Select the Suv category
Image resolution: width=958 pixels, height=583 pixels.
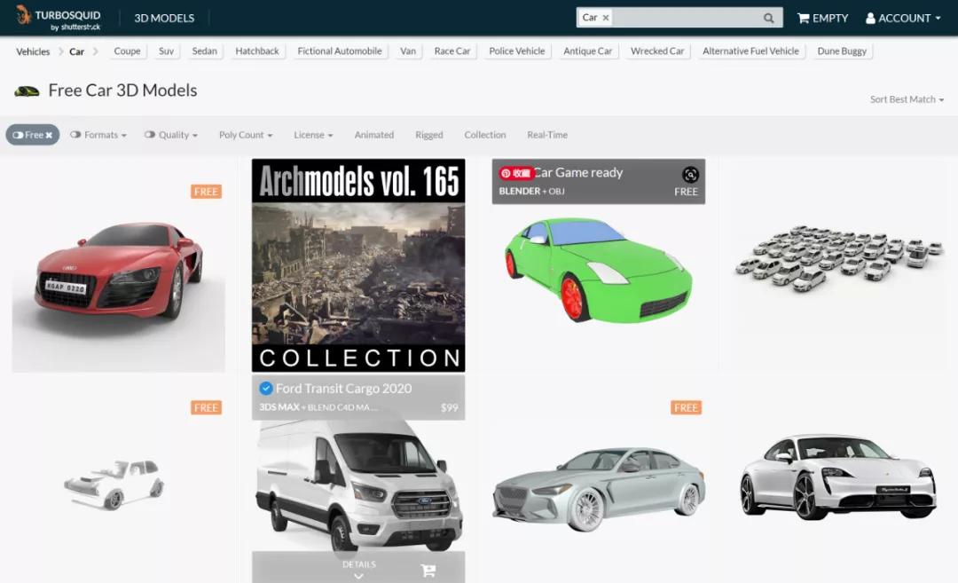tap(166, 51)
